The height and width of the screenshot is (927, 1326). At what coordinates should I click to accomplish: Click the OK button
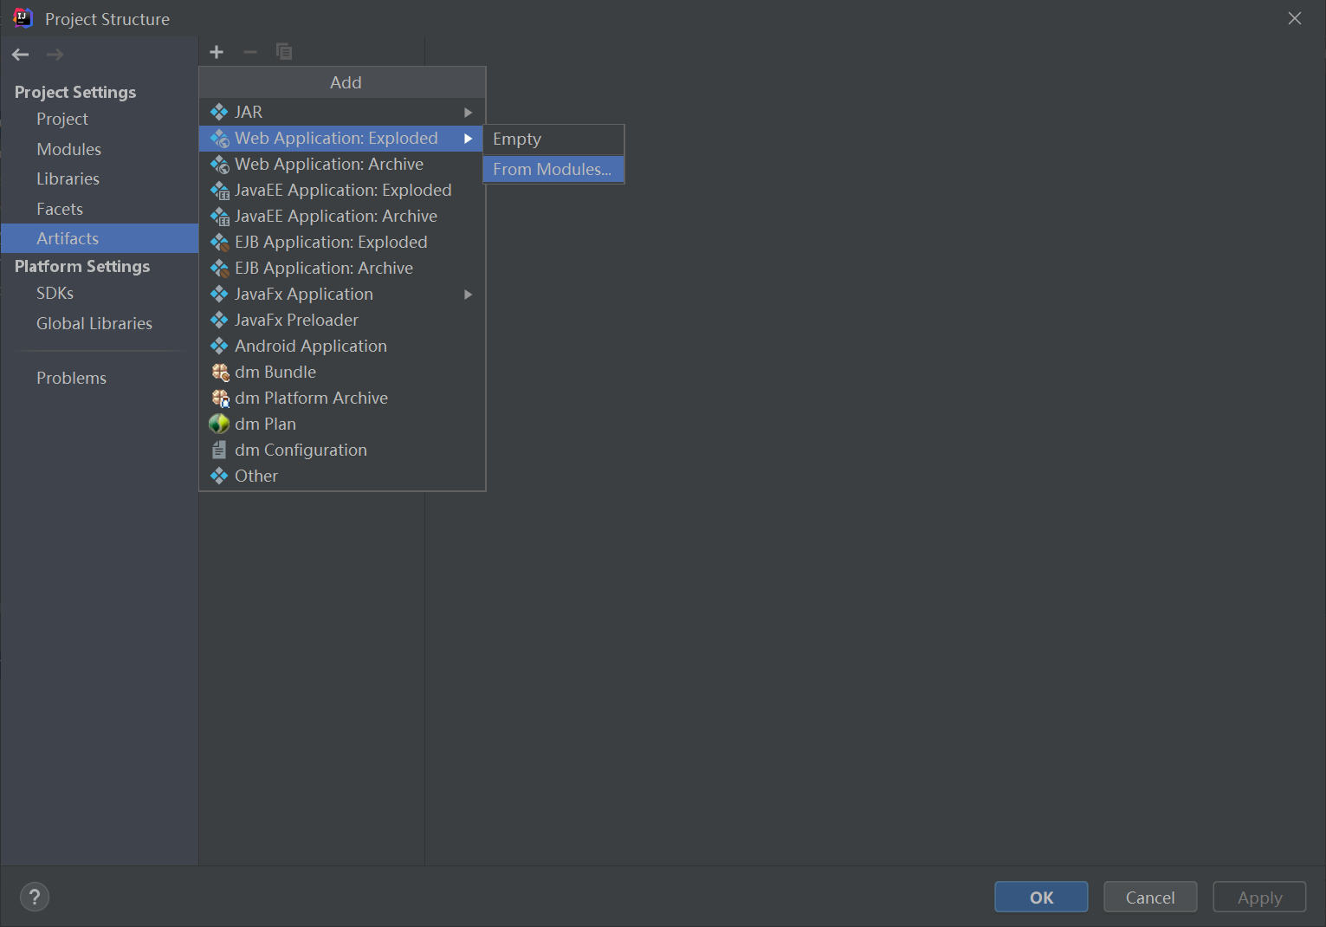[x=1041, y=897]
